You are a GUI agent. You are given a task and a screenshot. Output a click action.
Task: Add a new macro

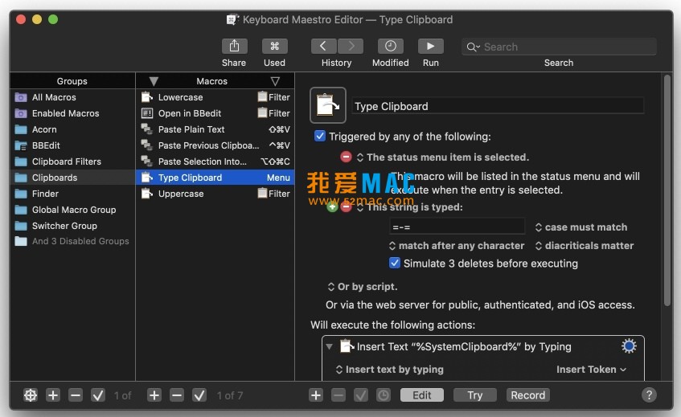[x=154, y=395]
